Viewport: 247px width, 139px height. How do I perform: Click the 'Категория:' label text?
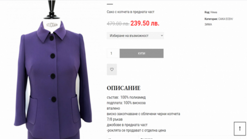coord(211,19)
